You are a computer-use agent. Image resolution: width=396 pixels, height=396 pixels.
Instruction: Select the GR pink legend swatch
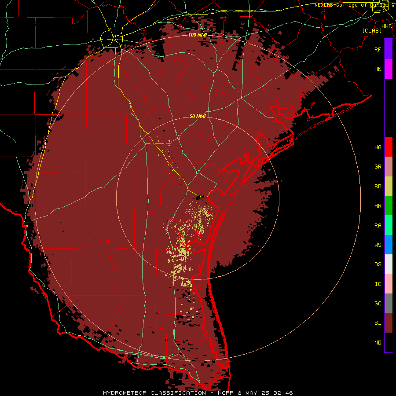(x=389, y=167)
